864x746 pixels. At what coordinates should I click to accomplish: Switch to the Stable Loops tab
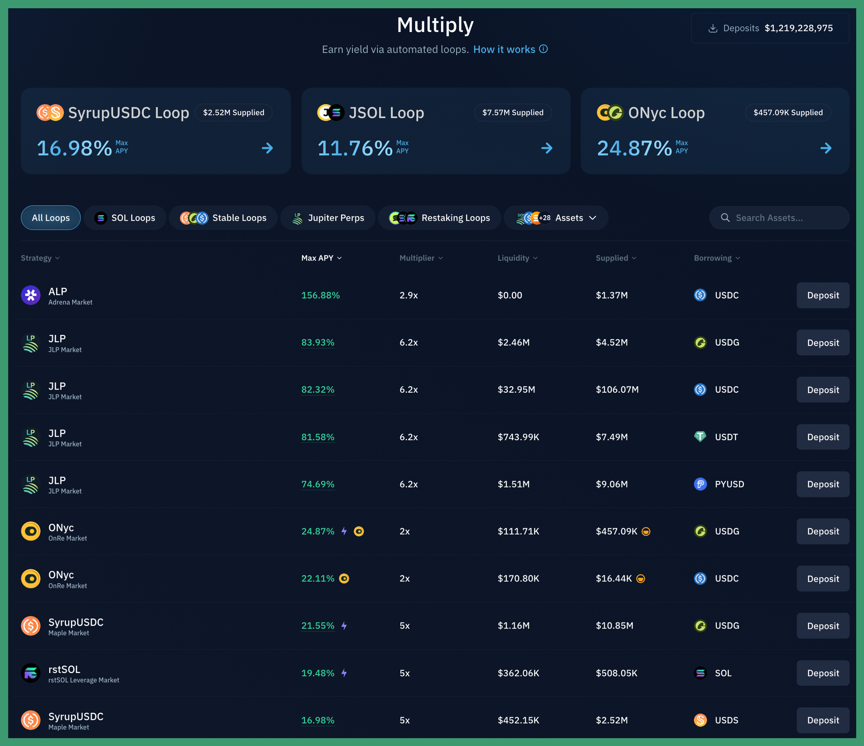[x=223, y=218]
